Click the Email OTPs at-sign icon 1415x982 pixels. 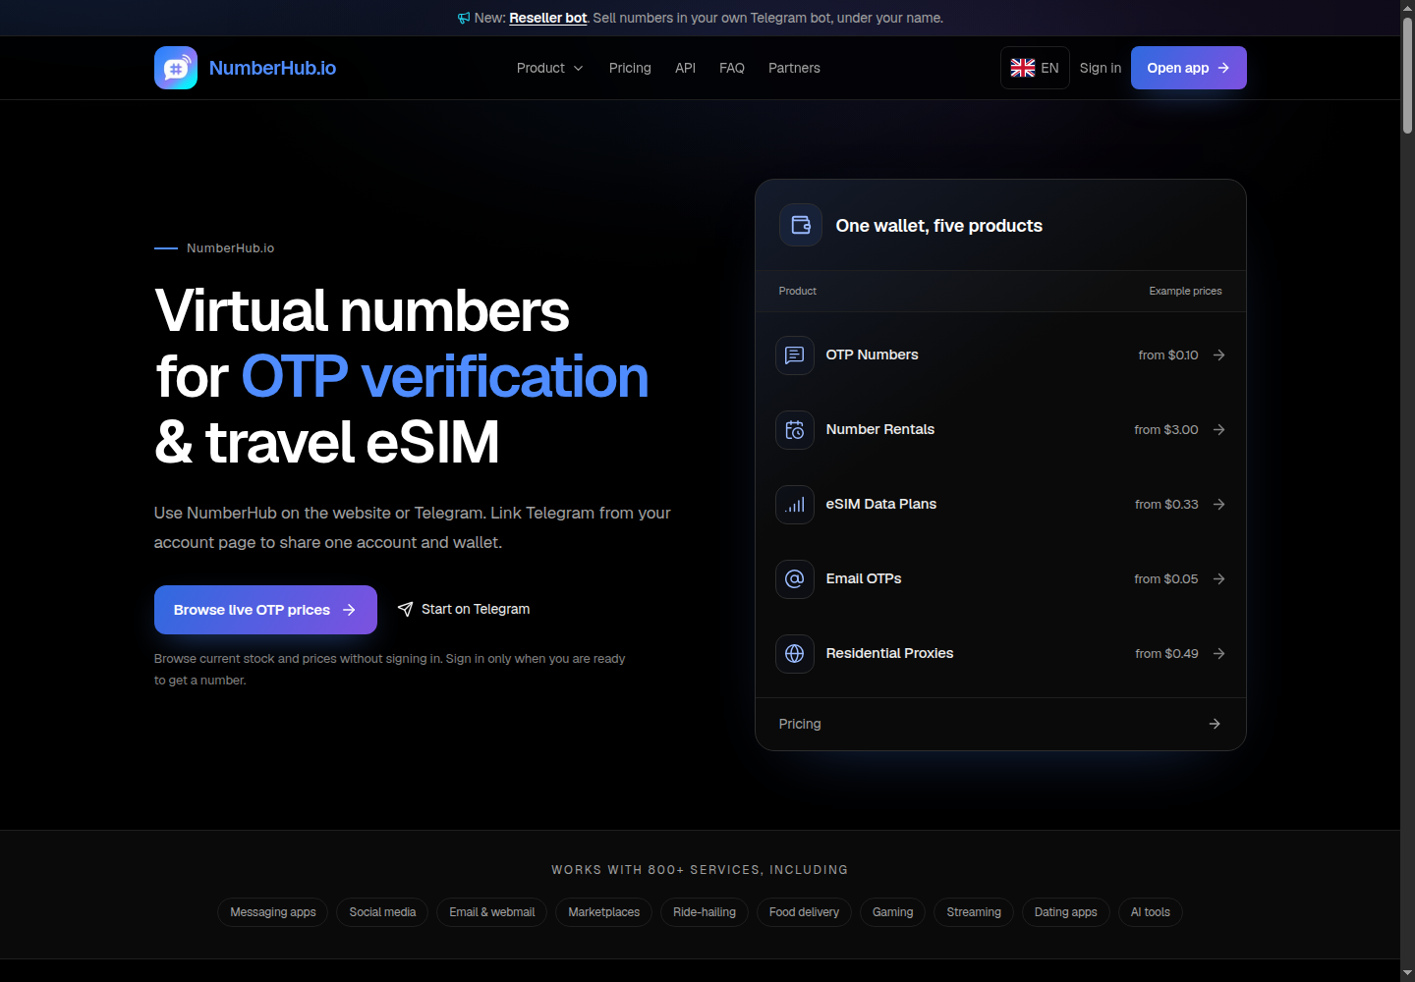[795, 579]
